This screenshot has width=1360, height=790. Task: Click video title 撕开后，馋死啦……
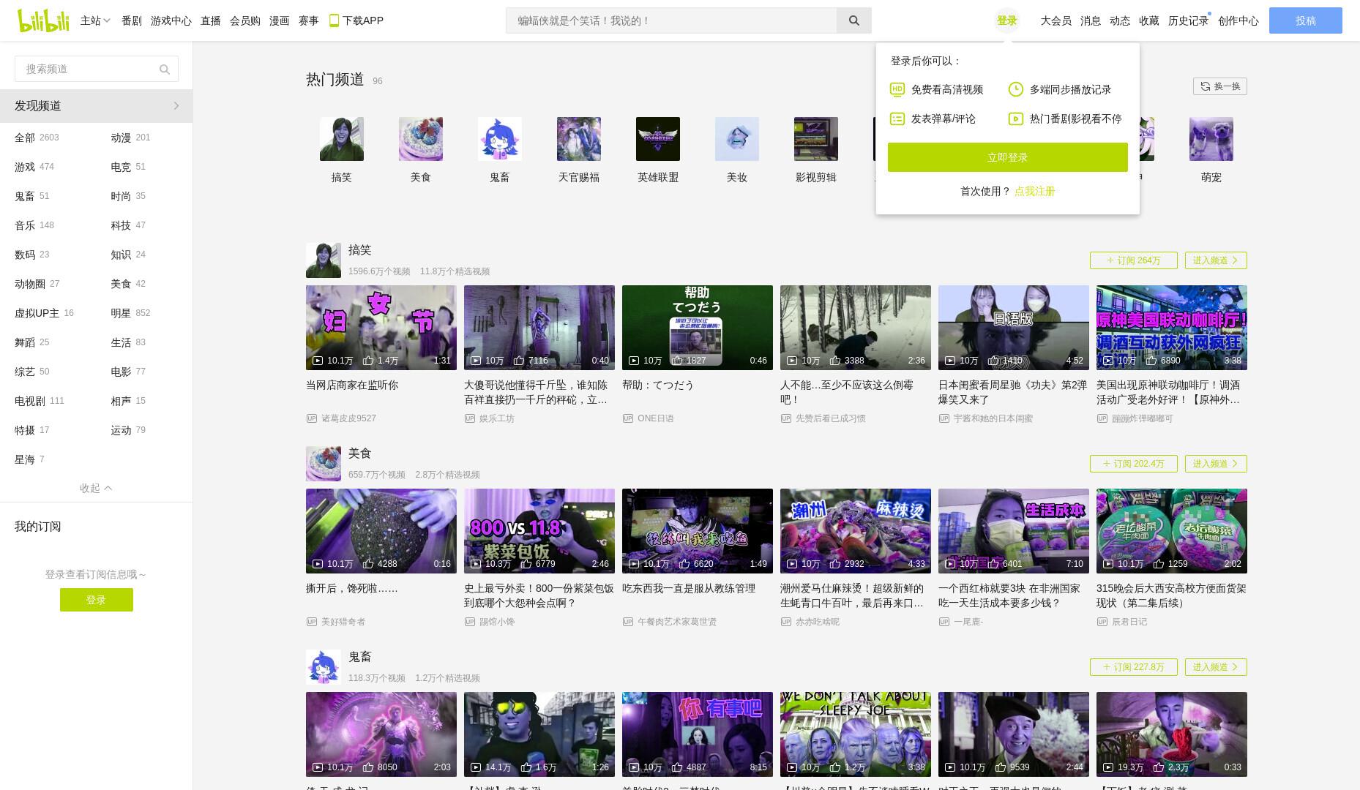pyautogui.click(x=352, y=588)
